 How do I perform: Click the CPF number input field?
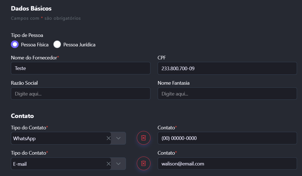pyautogui.click(x=227, y=68)
